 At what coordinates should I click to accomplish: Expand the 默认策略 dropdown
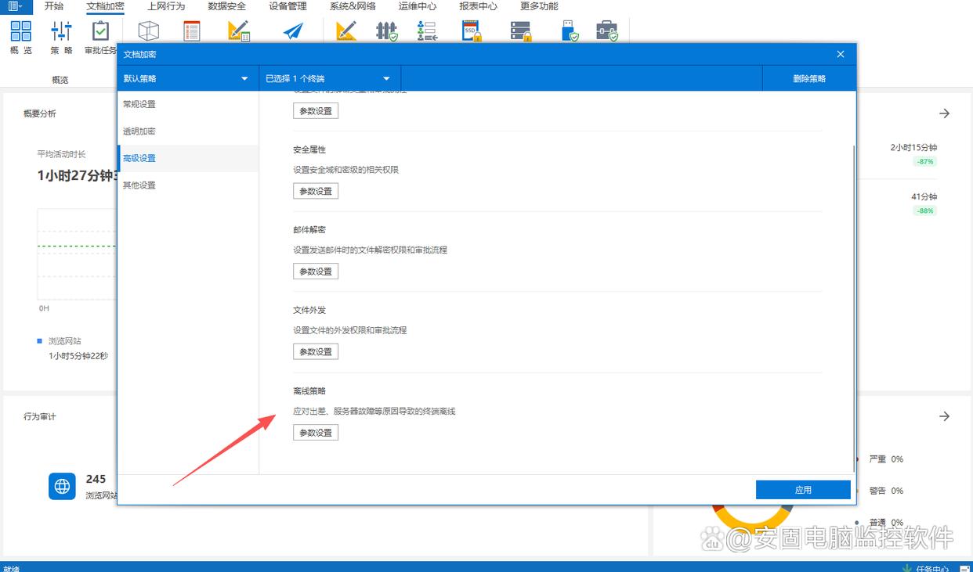point(187,79)
